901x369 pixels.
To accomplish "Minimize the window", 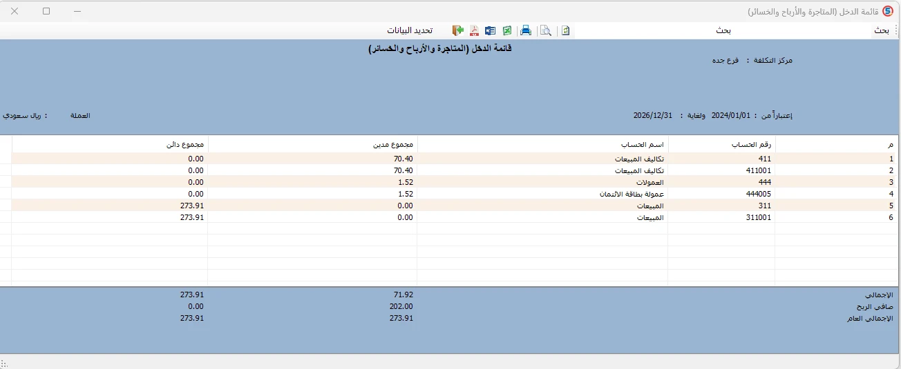I will tap(77, 11).
